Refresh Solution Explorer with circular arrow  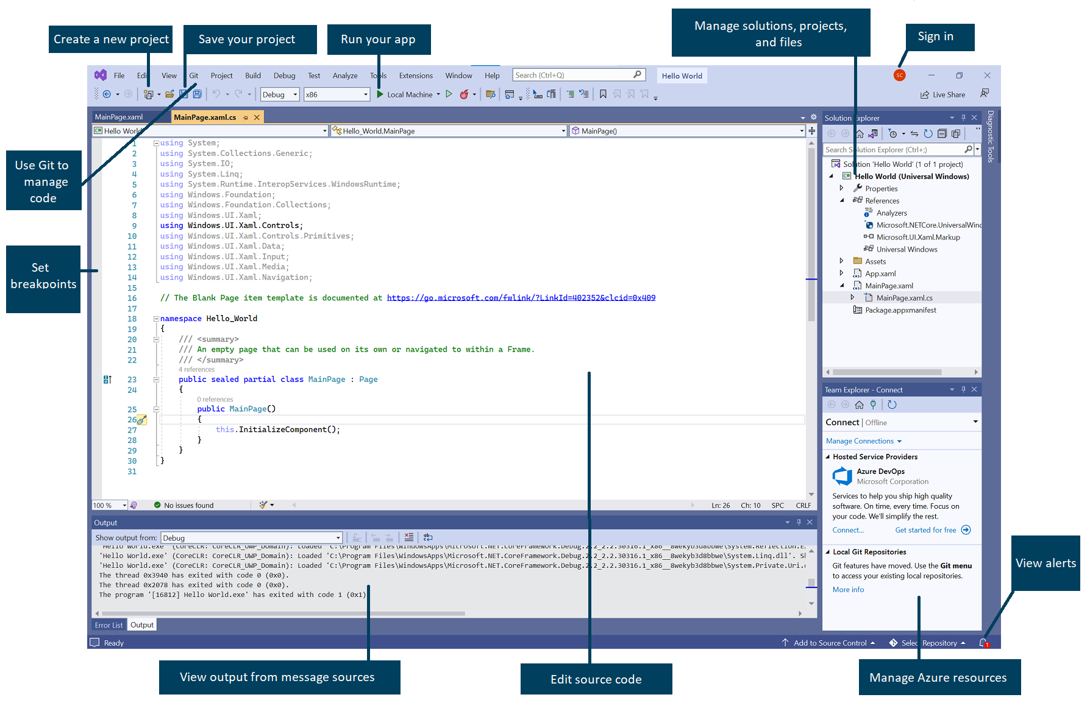click(928, 133)
